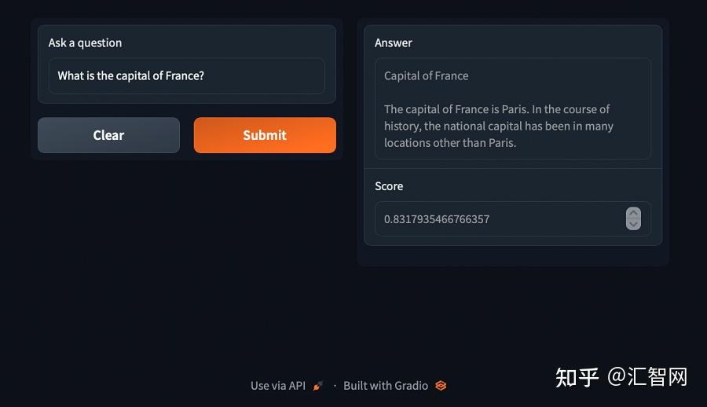The image size is (707, 407).
Task: Click the "Capital of France" heading line
Action: coord(427,76)
